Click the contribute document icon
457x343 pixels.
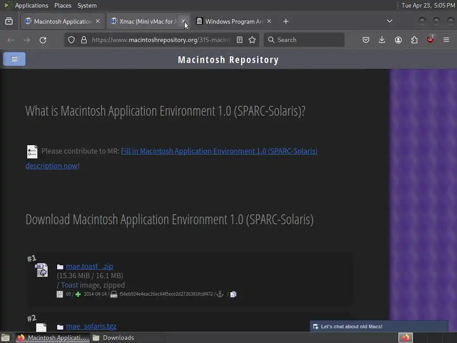[x=32, y=151]
